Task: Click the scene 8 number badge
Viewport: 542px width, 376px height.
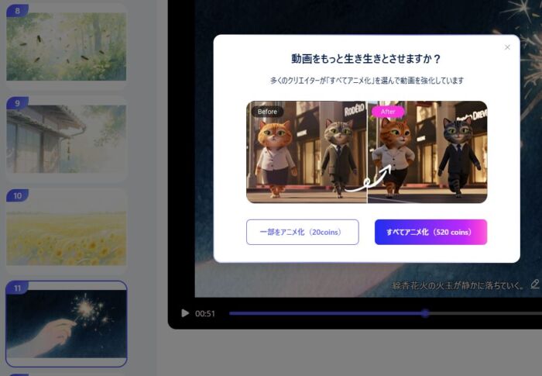Action: coord(17,11)
